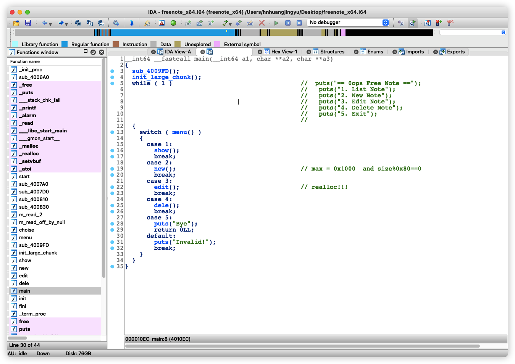
Task: Close the Imports tab
Action: [395, 52]
